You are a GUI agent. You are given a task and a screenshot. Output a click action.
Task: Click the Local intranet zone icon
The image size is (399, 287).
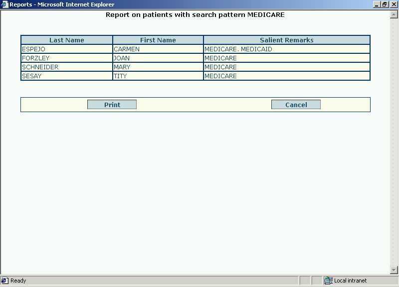pyautogui.click(x=328, y=281)
